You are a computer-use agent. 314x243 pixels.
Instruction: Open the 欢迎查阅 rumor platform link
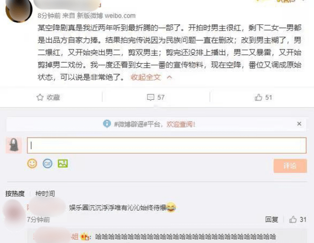(181, 124)
